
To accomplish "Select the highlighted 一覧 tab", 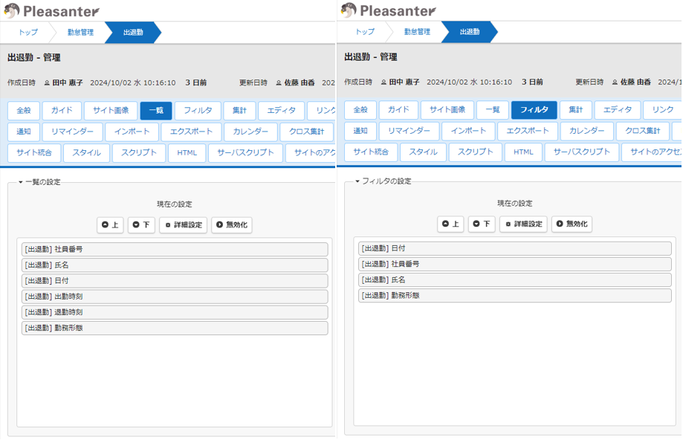I will (x=156, y=111).
